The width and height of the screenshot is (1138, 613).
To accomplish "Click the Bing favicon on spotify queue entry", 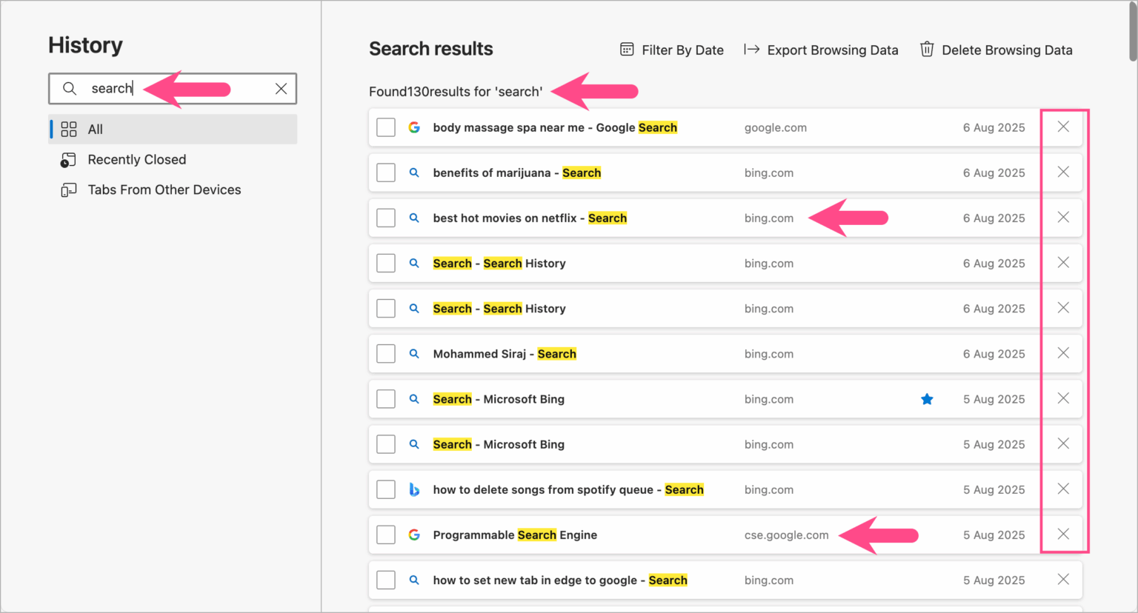I will (414, 489).
